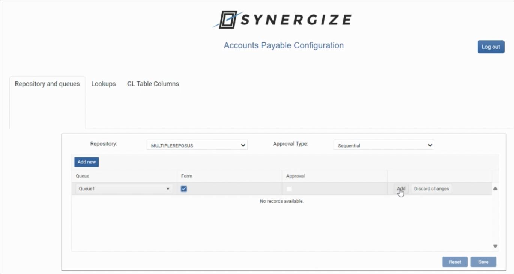The width and height of the screenshot is (514, 274).
Task: Check the Approval checkbox for Queue1
Action: 289,189
